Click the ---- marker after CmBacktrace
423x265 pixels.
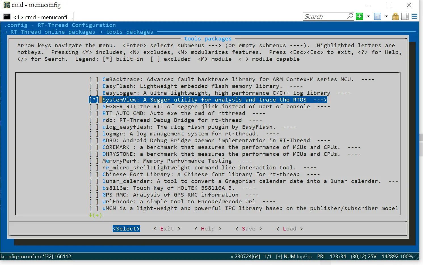click(368, 79)
